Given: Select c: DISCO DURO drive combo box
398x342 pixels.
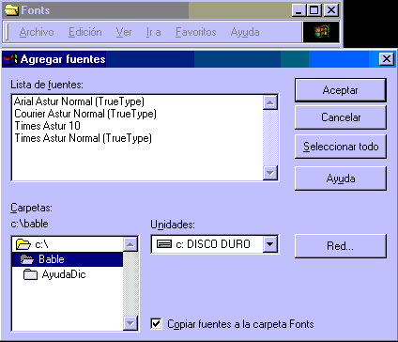Looking at the screenshot, I should [215, 244].
